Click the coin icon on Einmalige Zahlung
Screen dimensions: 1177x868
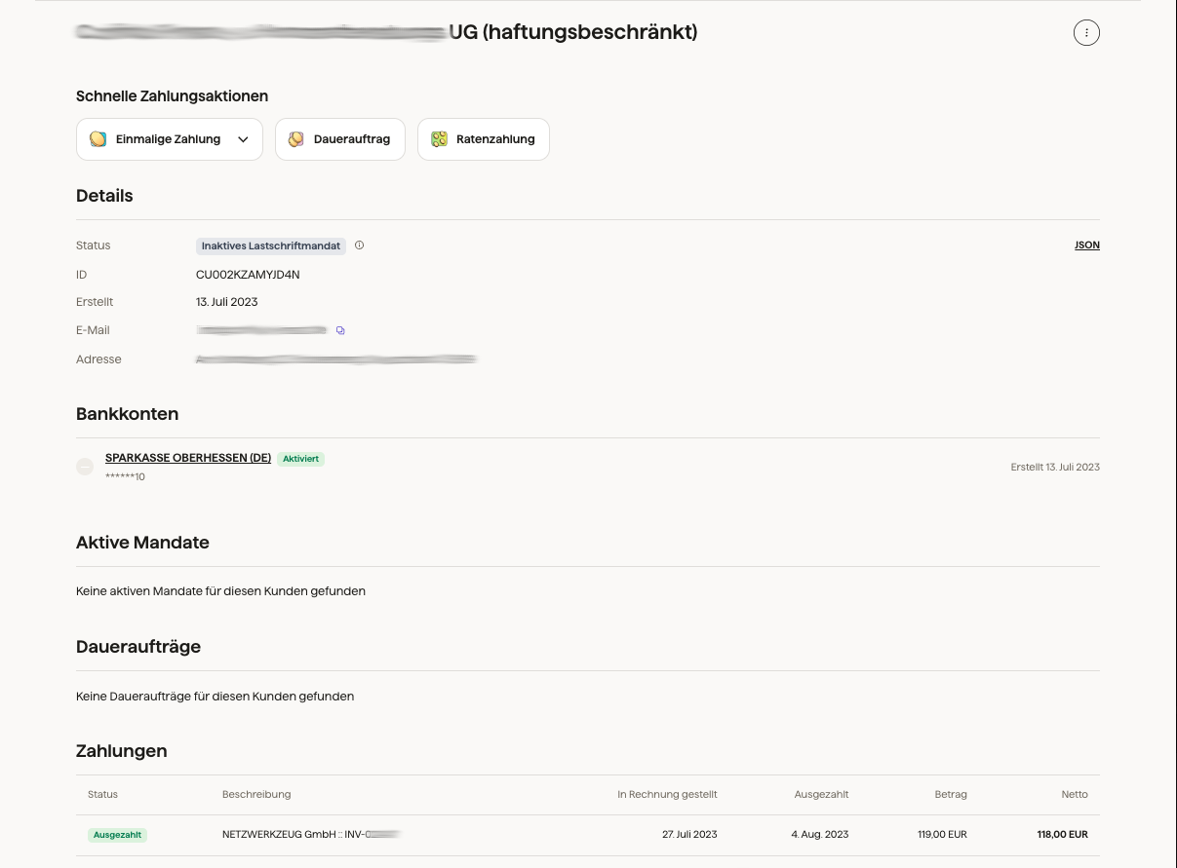point(98,139)
